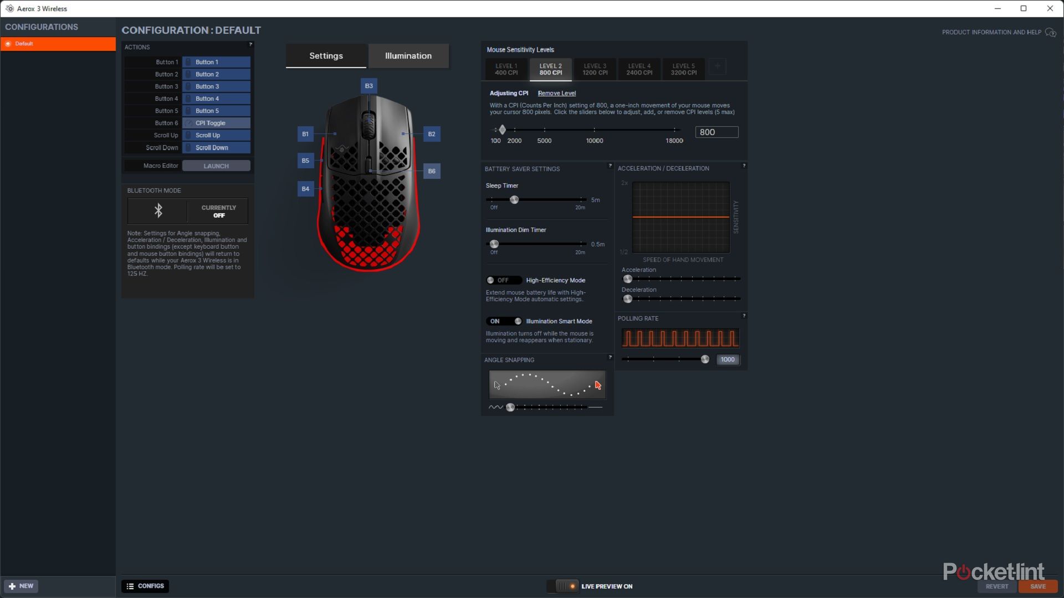Viewport: 1064px width, 598px height.
Task: Open the Actions panel help question mark
Action: point(251,44)
